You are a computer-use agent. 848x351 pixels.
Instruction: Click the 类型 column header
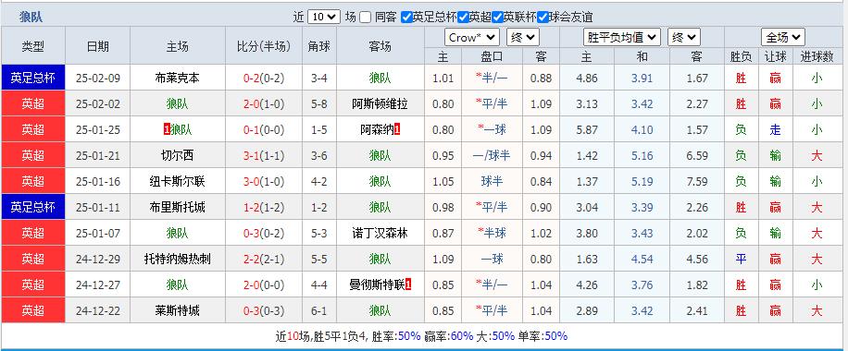[x=33, y=46]
